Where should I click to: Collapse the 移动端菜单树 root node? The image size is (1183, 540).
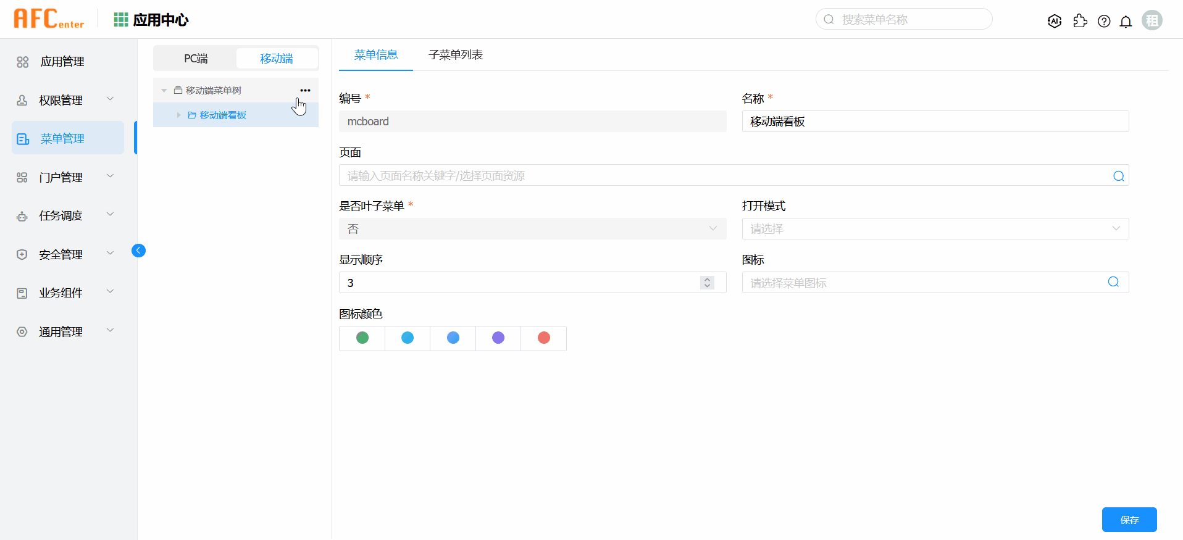click(164, 91)
